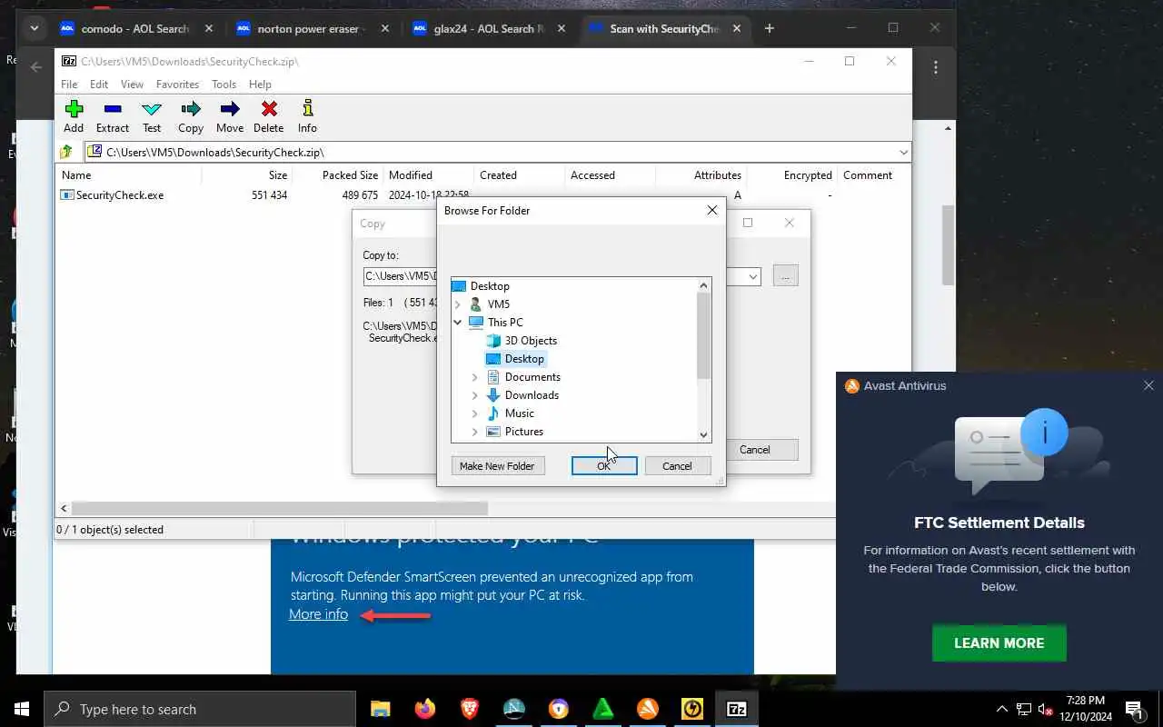Open the Info toolbar icon
This screenshot has height=727, width=1163.
[307, 116]
